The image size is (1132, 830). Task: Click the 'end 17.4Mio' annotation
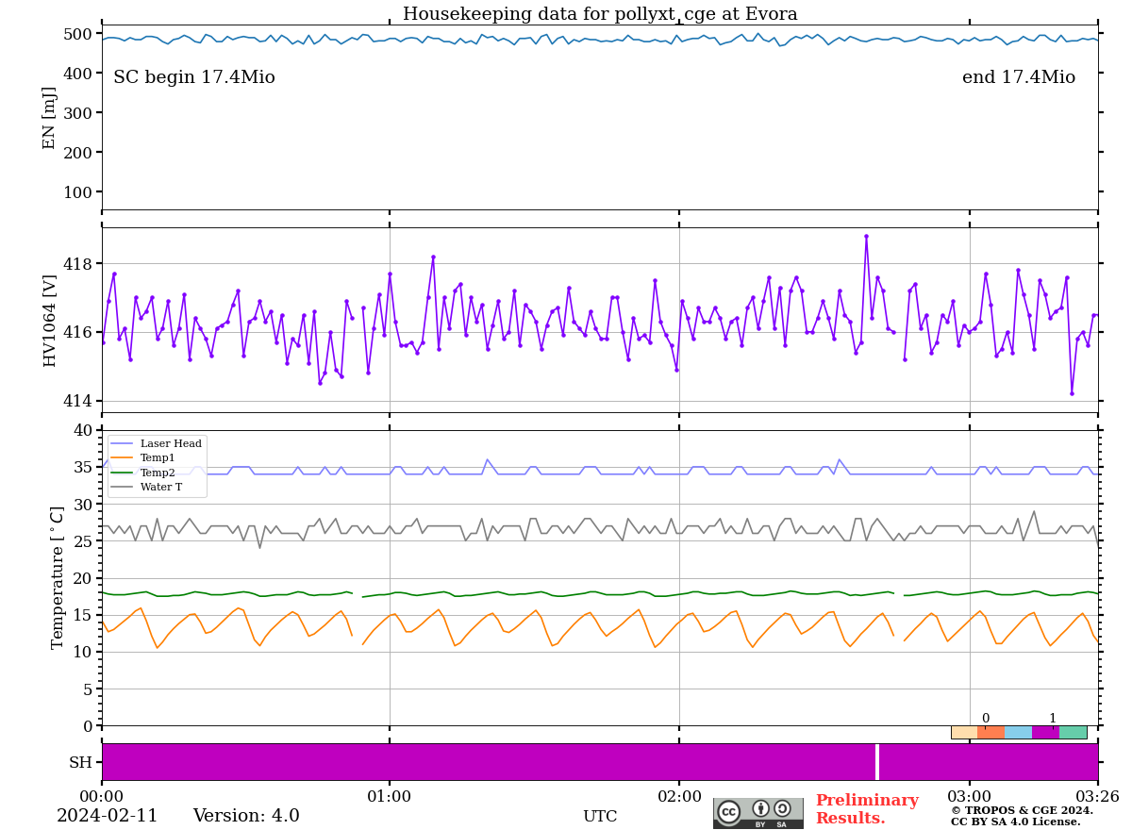tap(1019, 77)
